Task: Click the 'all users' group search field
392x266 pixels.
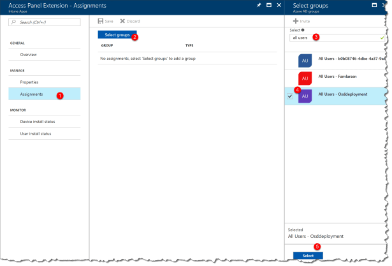Action: [337, 38]
